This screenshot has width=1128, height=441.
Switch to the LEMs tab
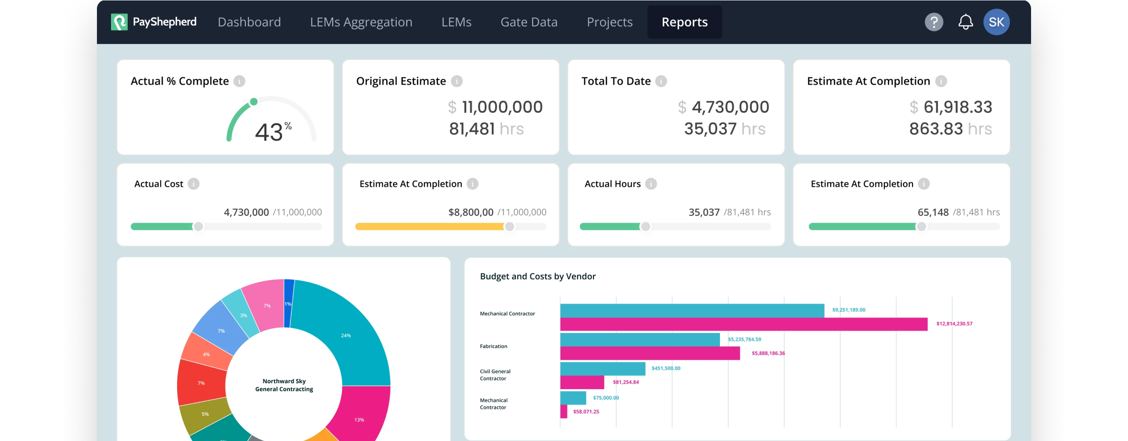(456, 22)
